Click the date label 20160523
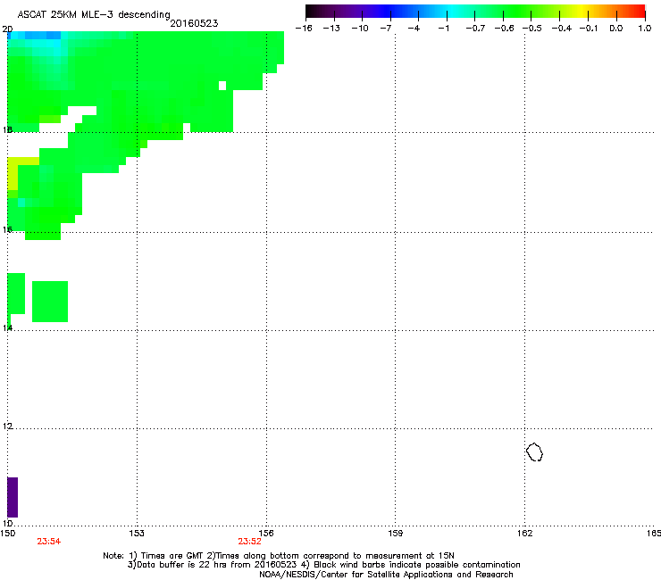This screenshot has width=661, height=580. click(194, 23)
